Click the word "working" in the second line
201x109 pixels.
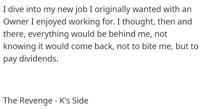pyautogui.click(x=84, y=22)
